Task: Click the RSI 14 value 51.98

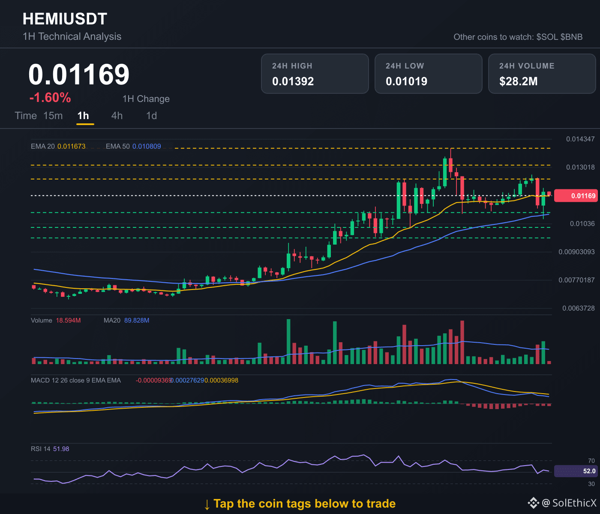Action: coord(61,449)
